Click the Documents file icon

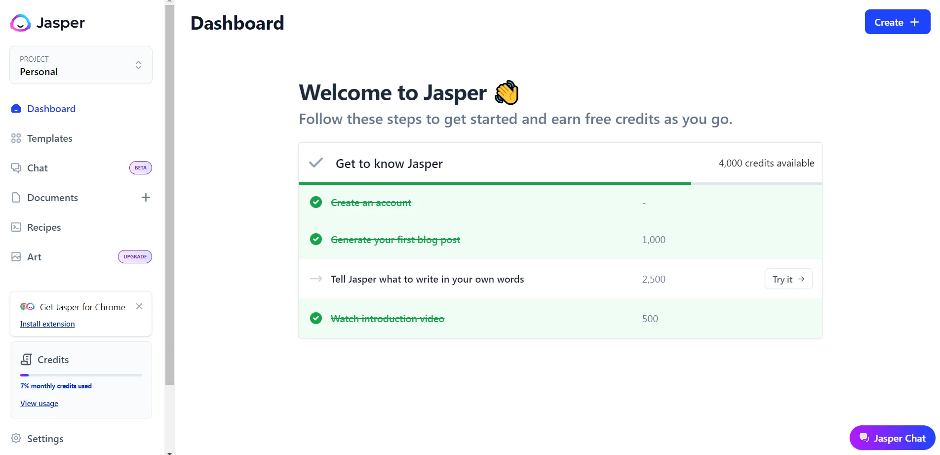[x=15, y=197]
